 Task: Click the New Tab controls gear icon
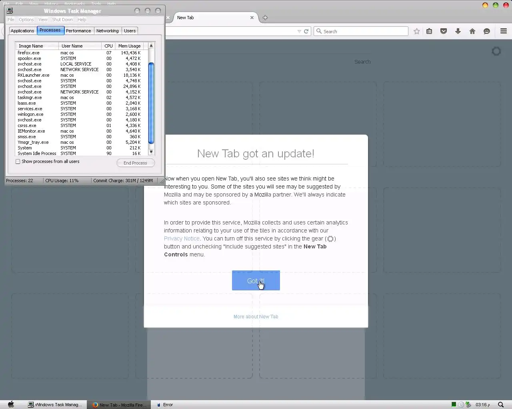click(x=496, y=51)
